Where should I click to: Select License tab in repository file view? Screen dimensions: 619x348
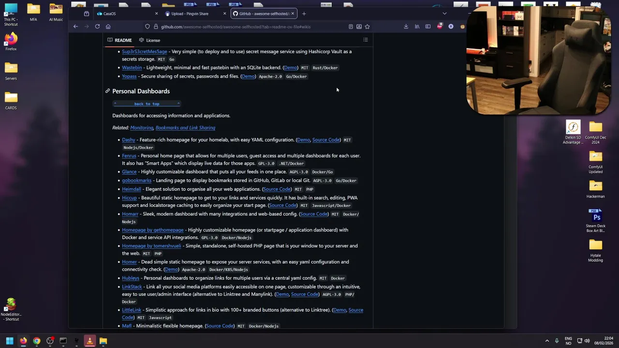pos(149,40)
